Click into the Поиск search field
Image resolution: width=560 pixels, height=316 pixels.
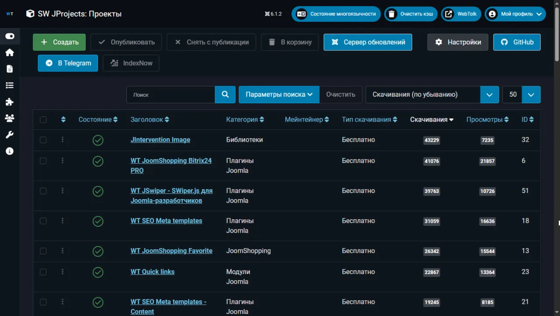pyautogui.click(x=171, y=95)
